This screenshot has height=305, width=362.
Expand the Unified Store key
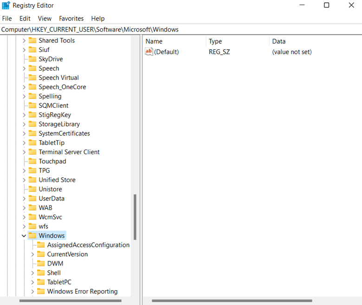24,180
